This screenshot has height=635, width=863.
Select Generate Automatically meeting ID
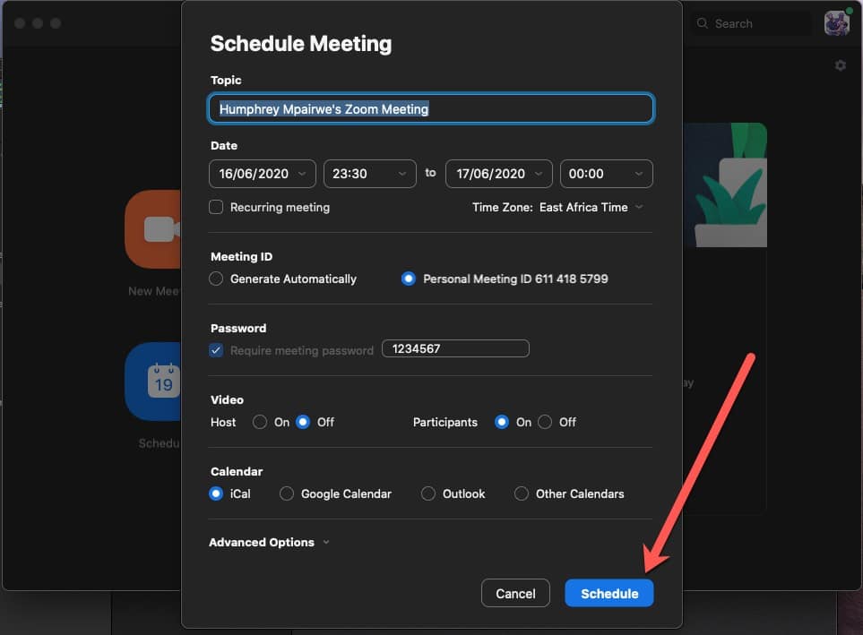[x=216, y=279]
